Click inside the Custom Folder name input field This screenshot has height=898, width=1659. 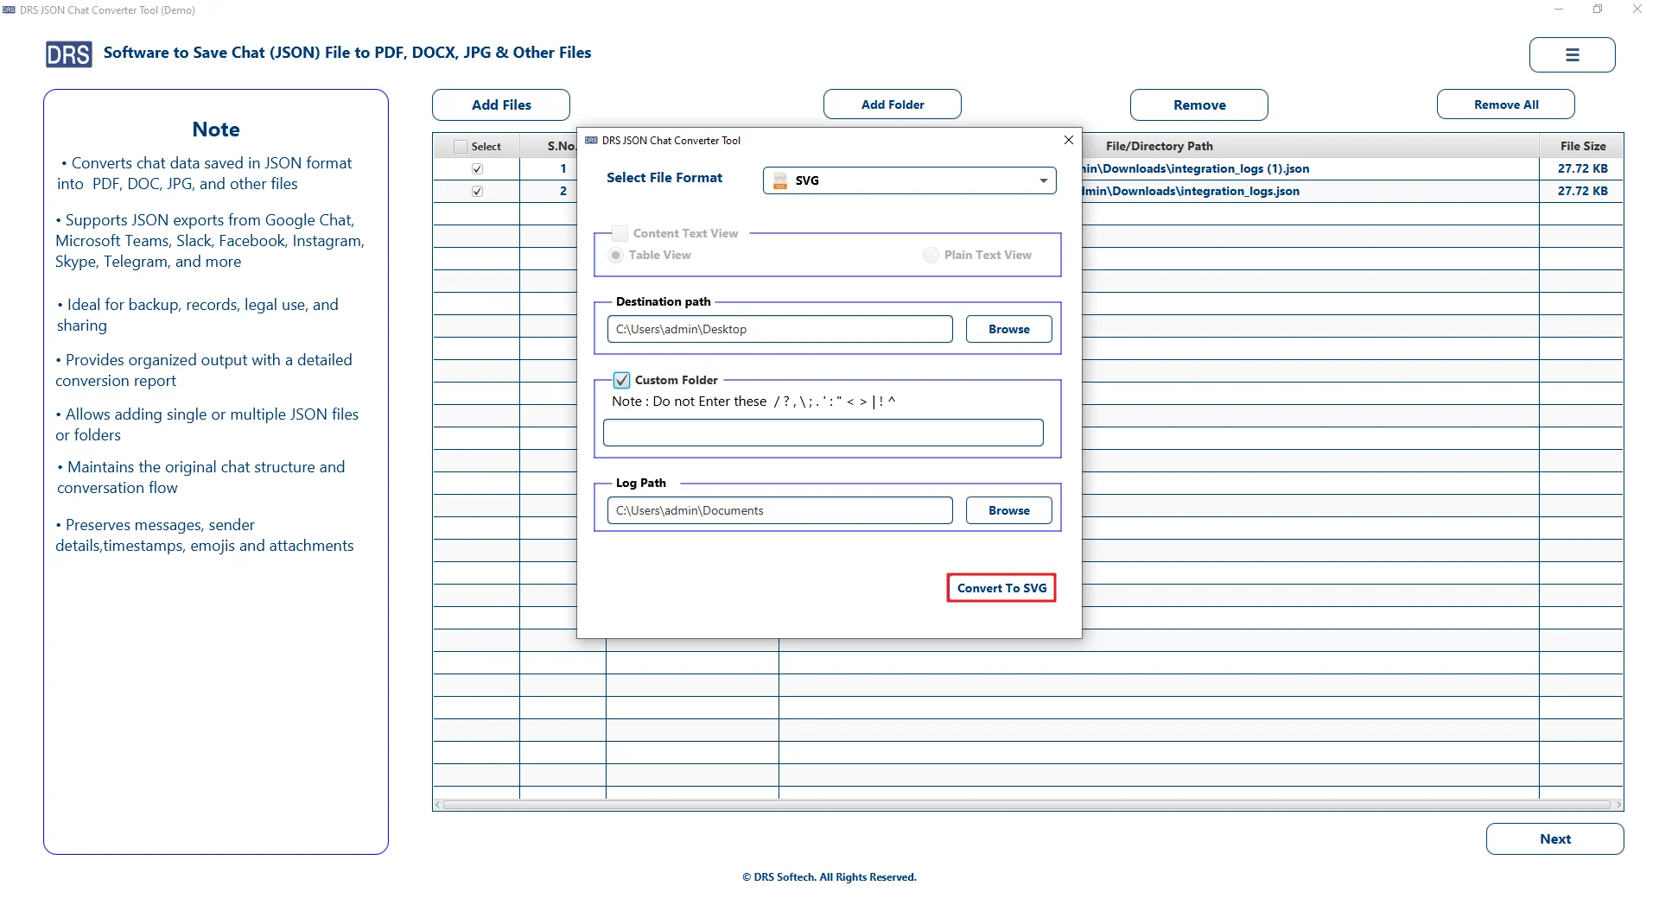click(823, 432)
